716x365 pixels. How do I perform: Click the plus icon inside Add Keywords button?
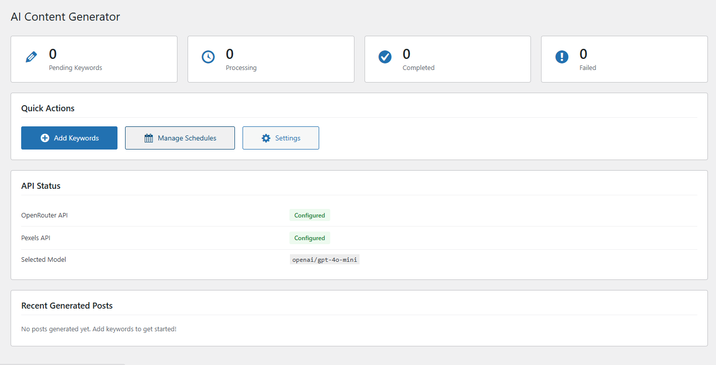point(45,137)
